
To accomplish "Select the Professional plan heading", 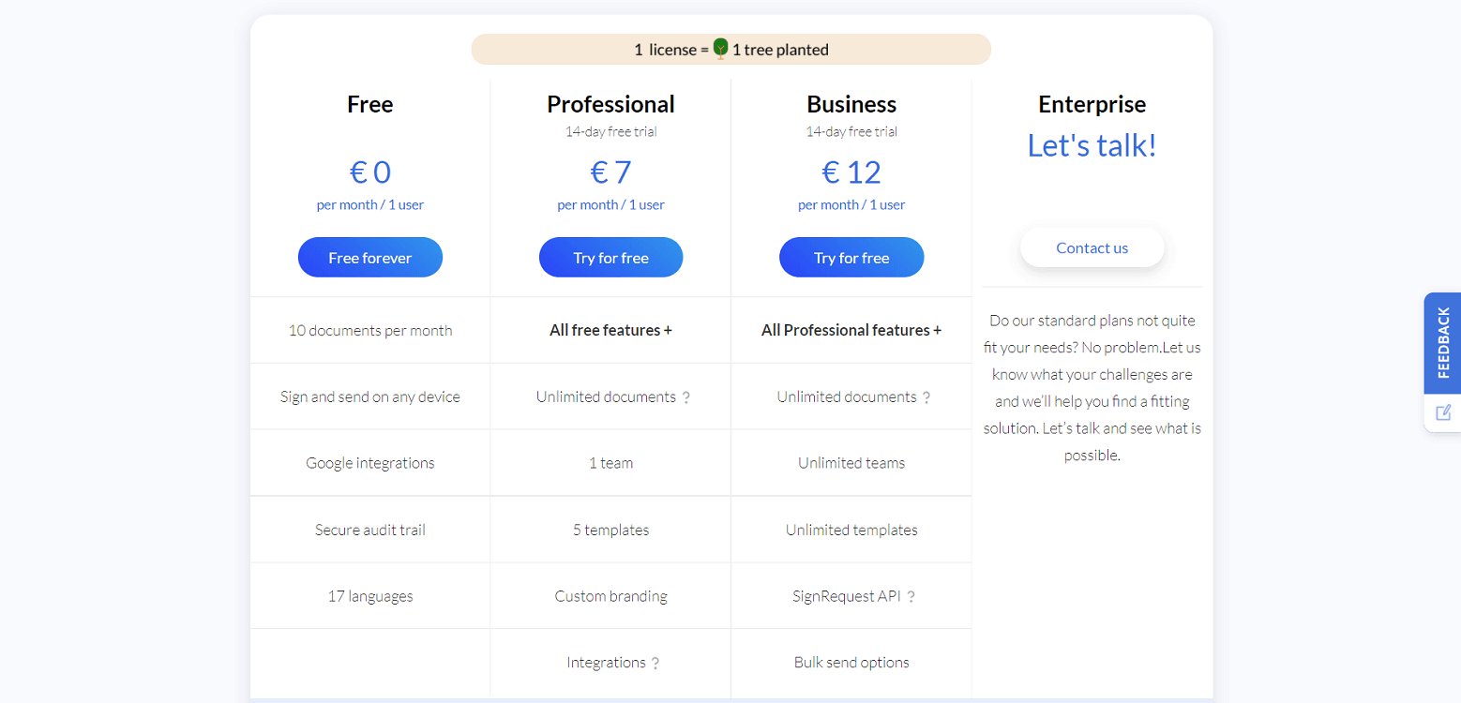I will coord(611,104).
